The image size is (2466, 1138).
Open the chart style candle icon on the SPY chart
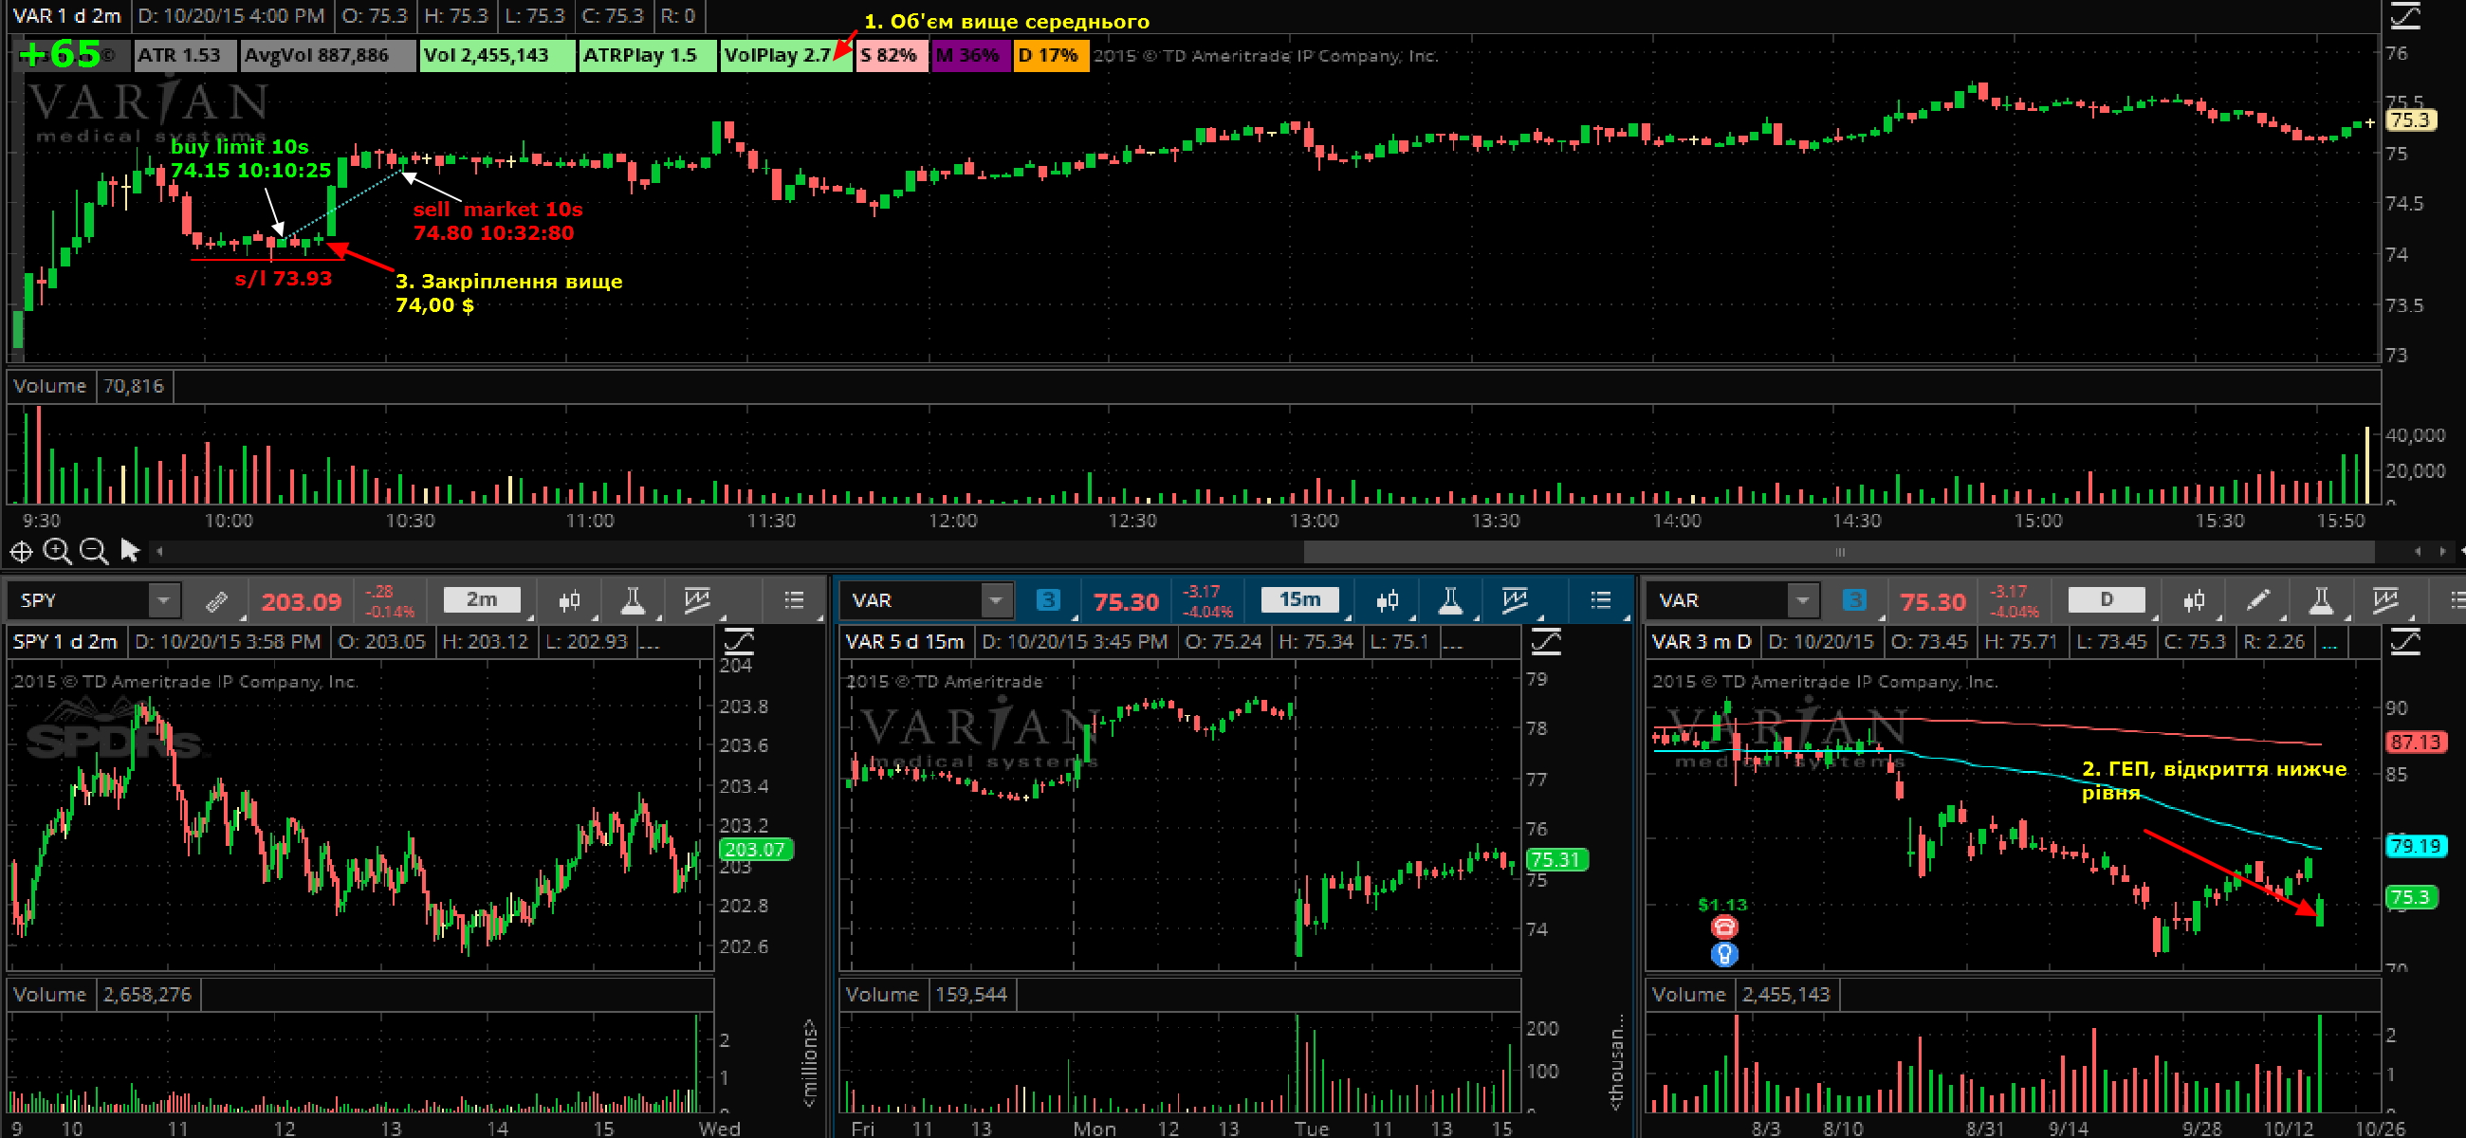click(570, 601)
